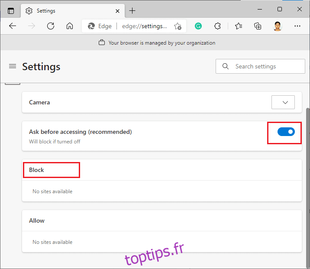310x269 pixels.
Task: Go back with the back arrow
Action: (13, 26)
